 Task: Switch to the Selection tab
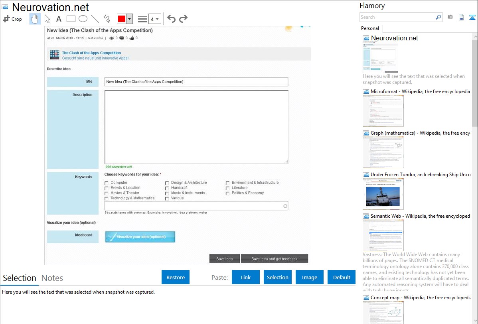pyautogui.click(x=20, y=278)
